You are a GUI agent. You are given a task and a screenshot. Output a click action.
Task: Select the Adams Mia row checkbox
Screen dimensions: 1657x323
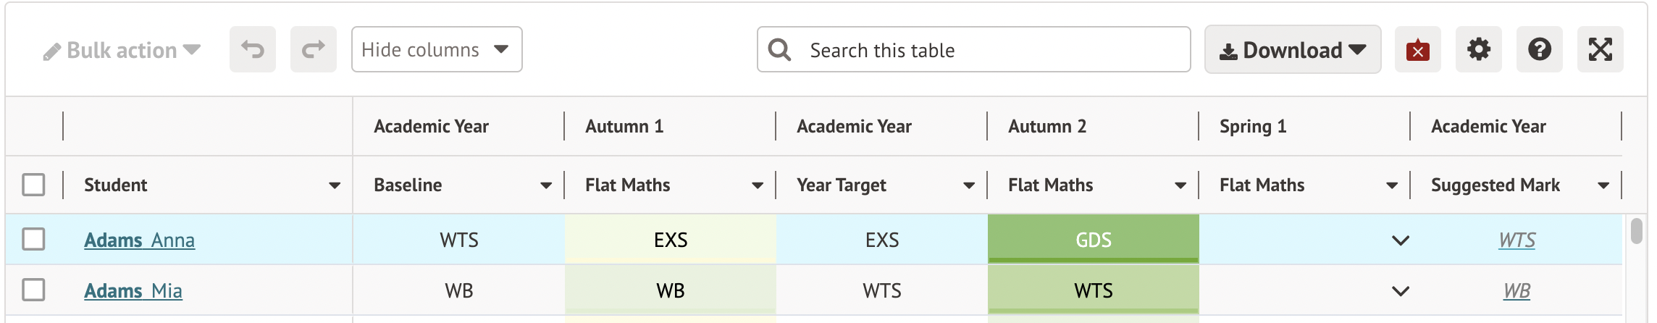point(33,290)
